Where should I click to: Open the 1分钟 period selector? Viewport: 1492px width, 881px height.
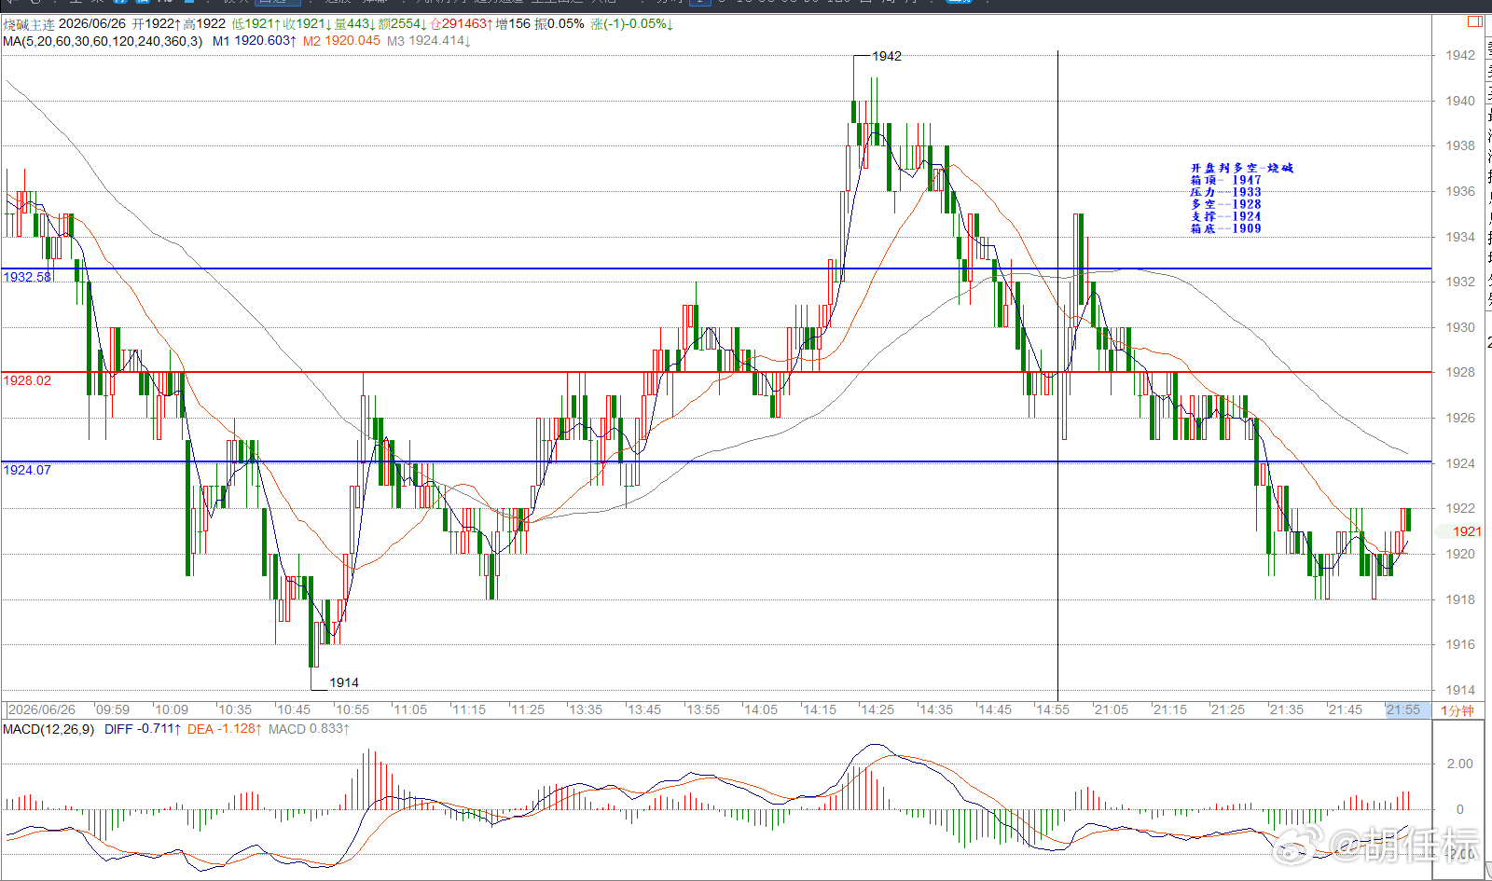point(1457,710)
